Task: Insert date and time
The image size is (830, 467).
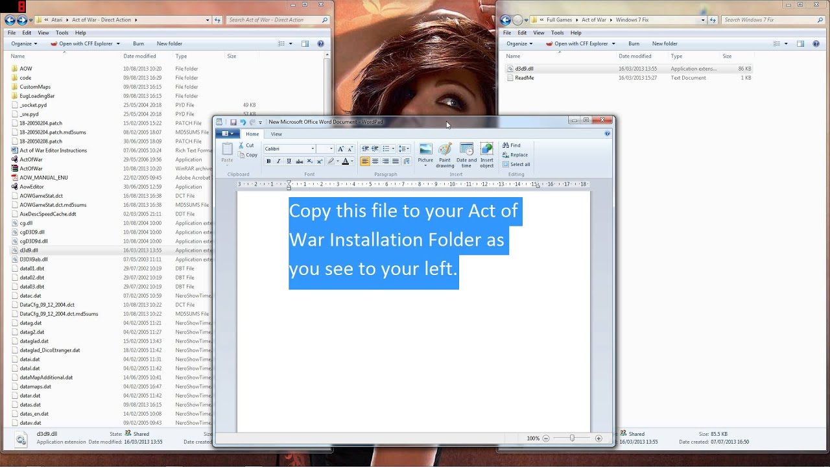Action: 466,156
